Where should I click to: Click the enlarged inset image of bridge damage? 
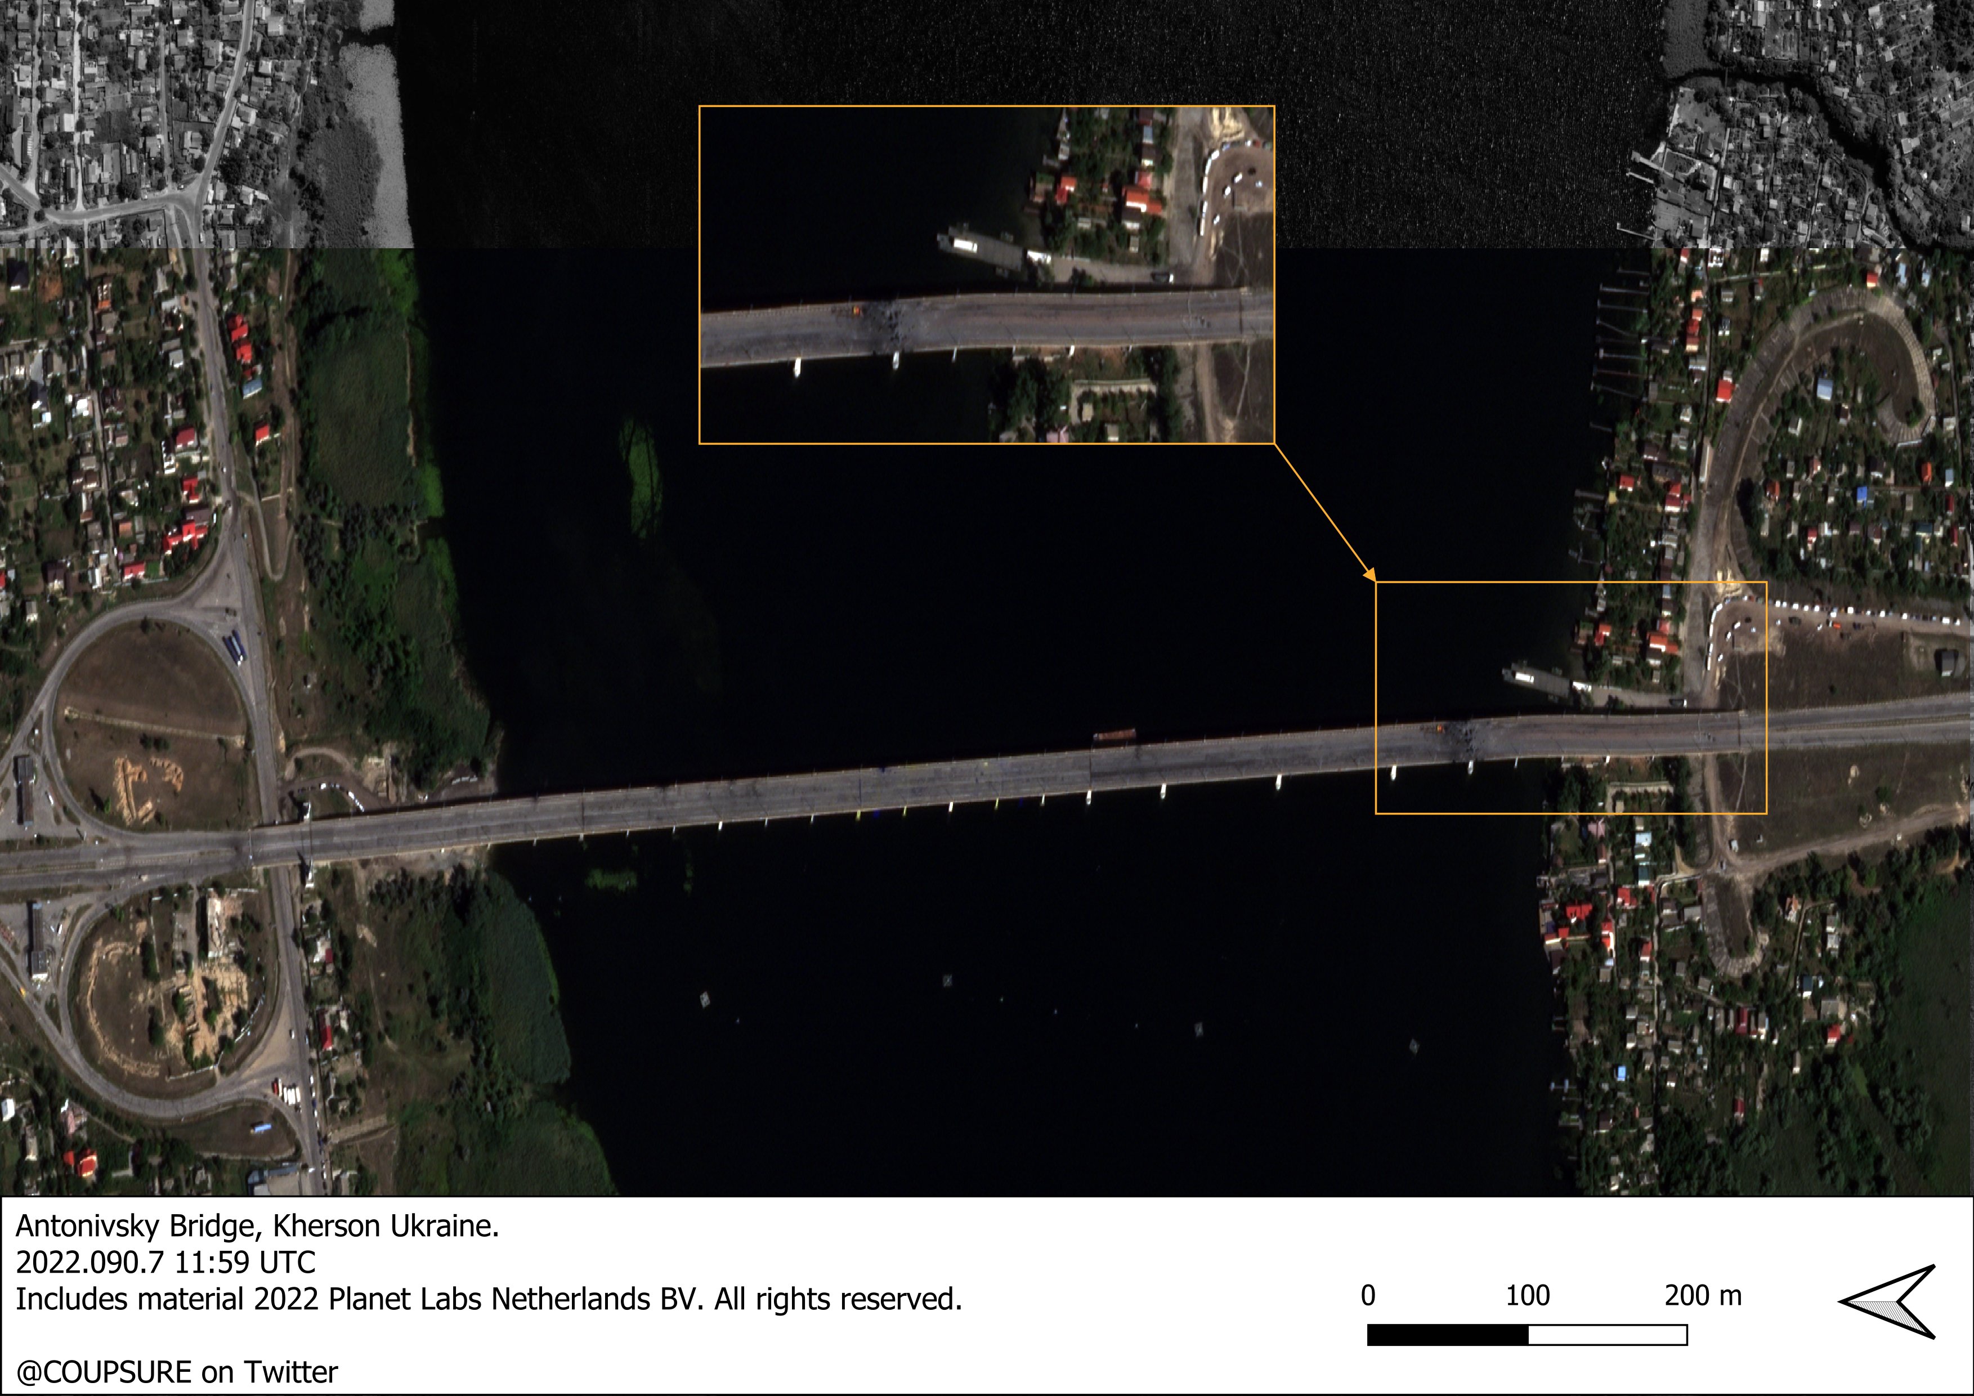click(986, 275)
